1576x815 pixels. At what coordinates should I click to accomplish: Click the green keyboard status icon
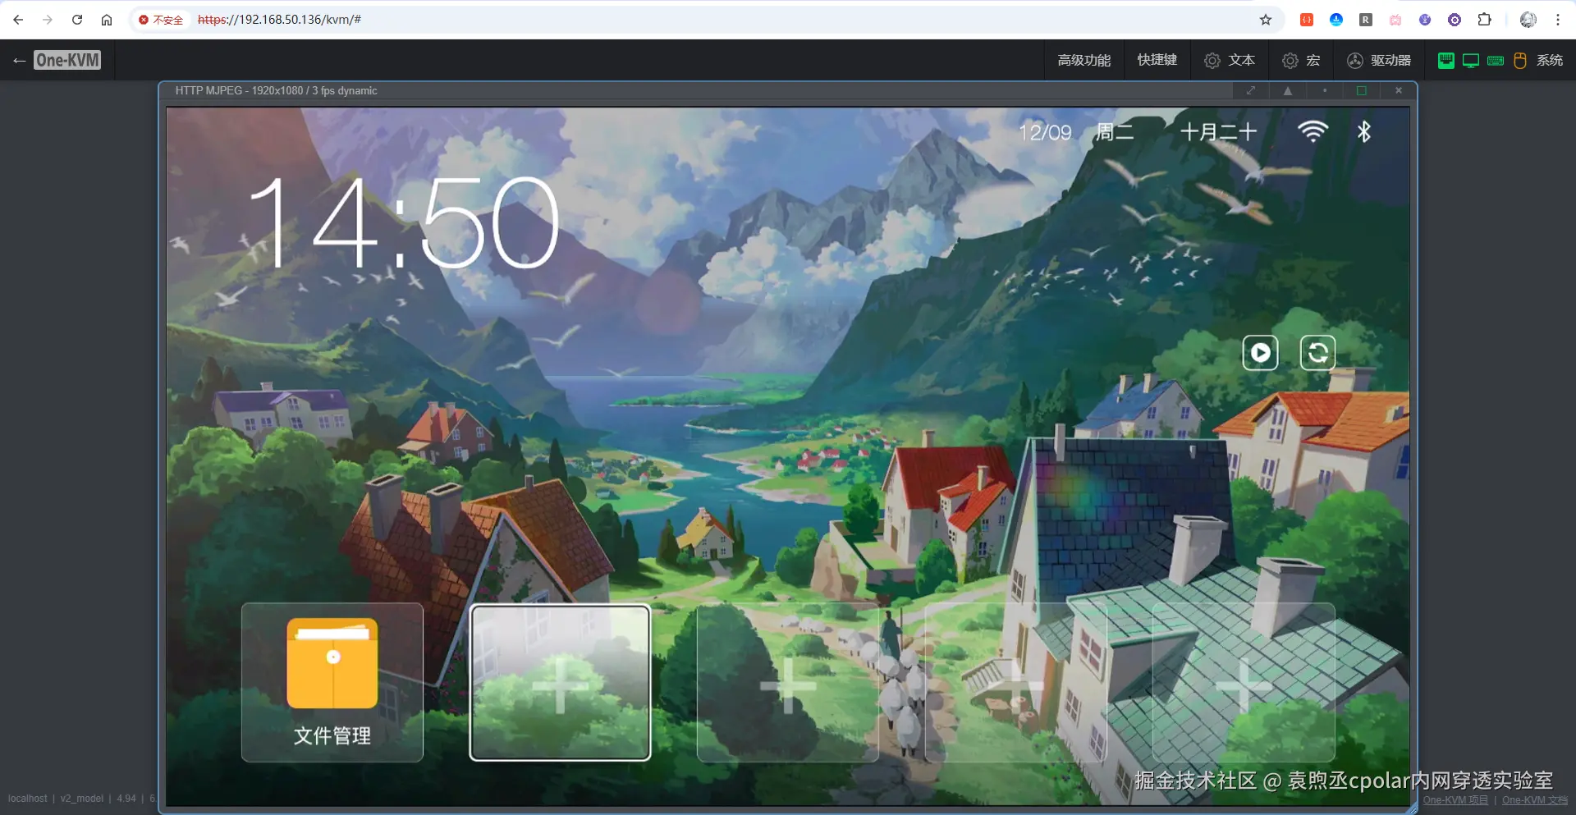[x=1496, y=60]
